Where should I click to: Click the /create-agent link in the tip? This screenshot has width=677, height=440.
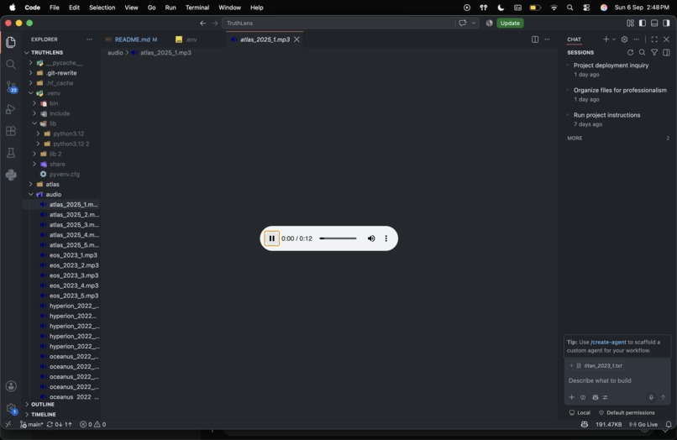(x=608, y=342)
